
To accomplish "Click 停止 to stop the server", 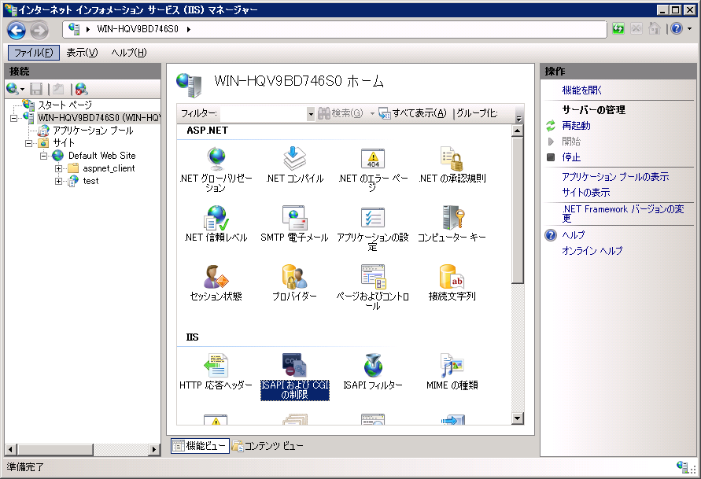I will tap(571, 157).
